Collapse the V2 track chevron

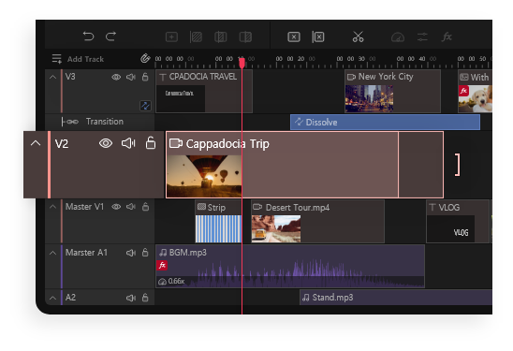click(36, 143)
